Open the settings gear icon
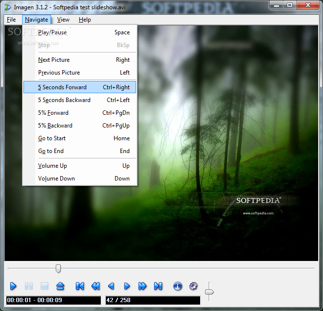This screenshot has width=323, height=311. (x=193, y=286)
